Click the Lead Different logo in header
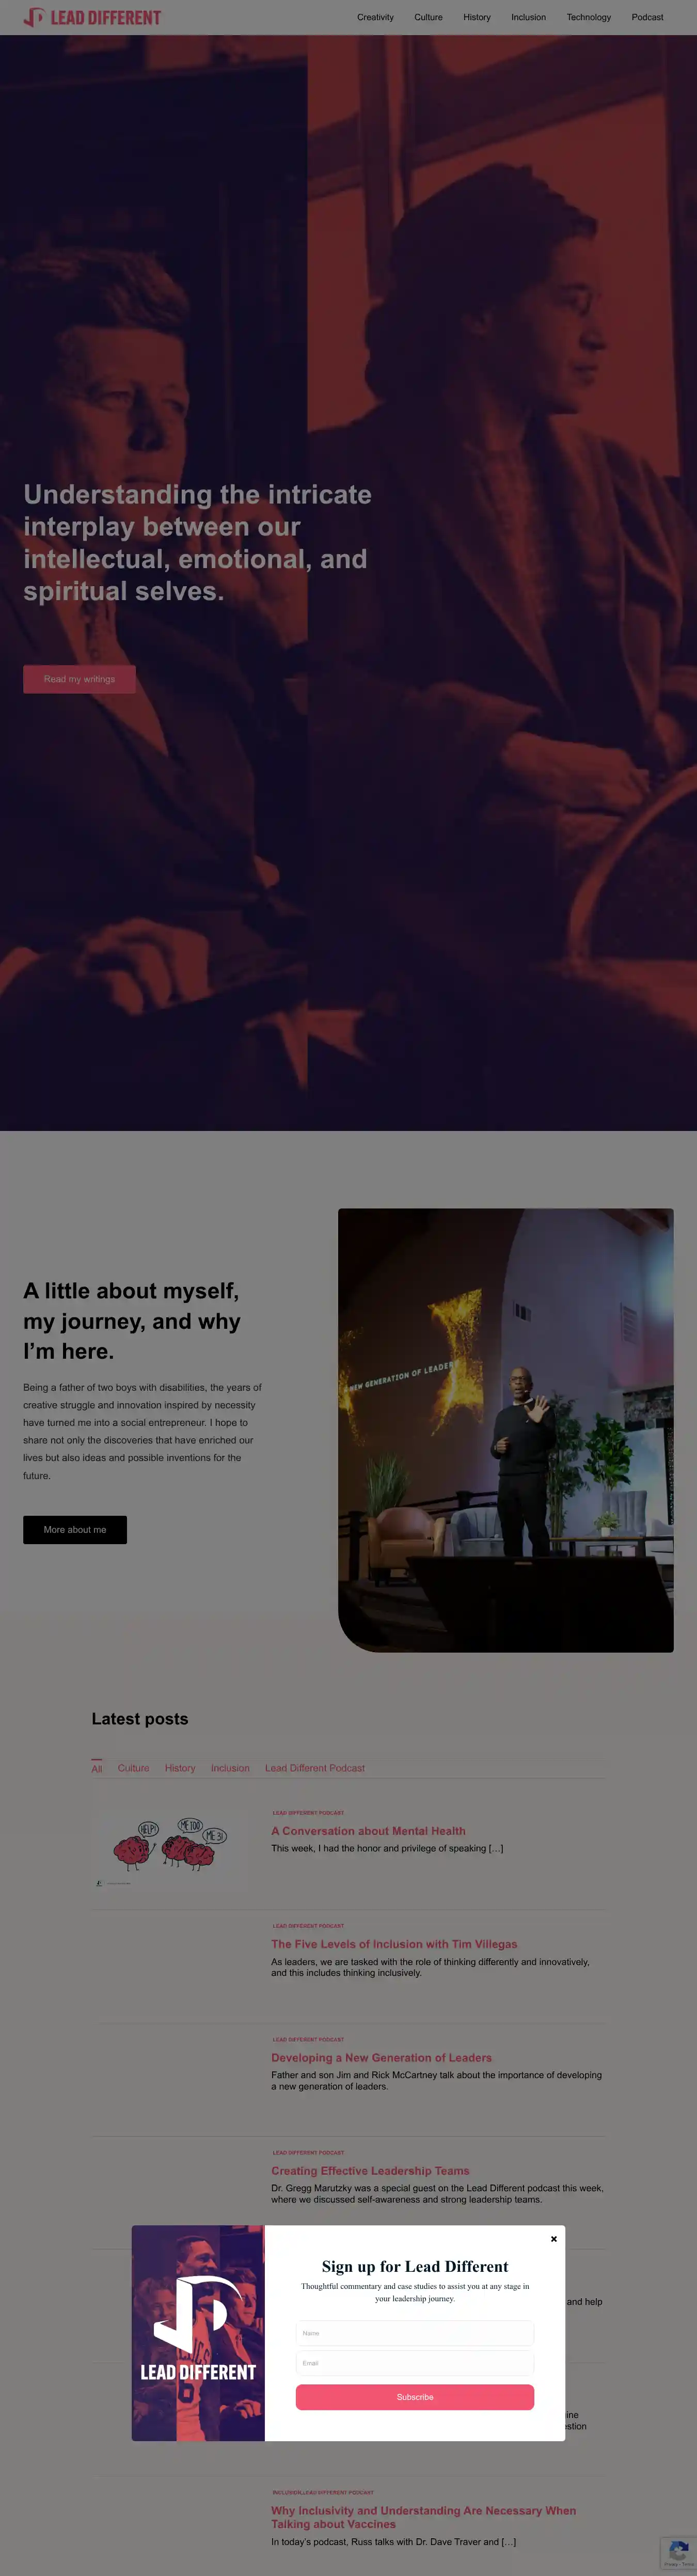 click(92, 17)
